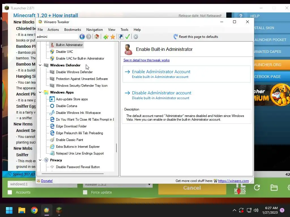
Task: Click the volume icon in the system tray
Action: click(x=256, y=210)
